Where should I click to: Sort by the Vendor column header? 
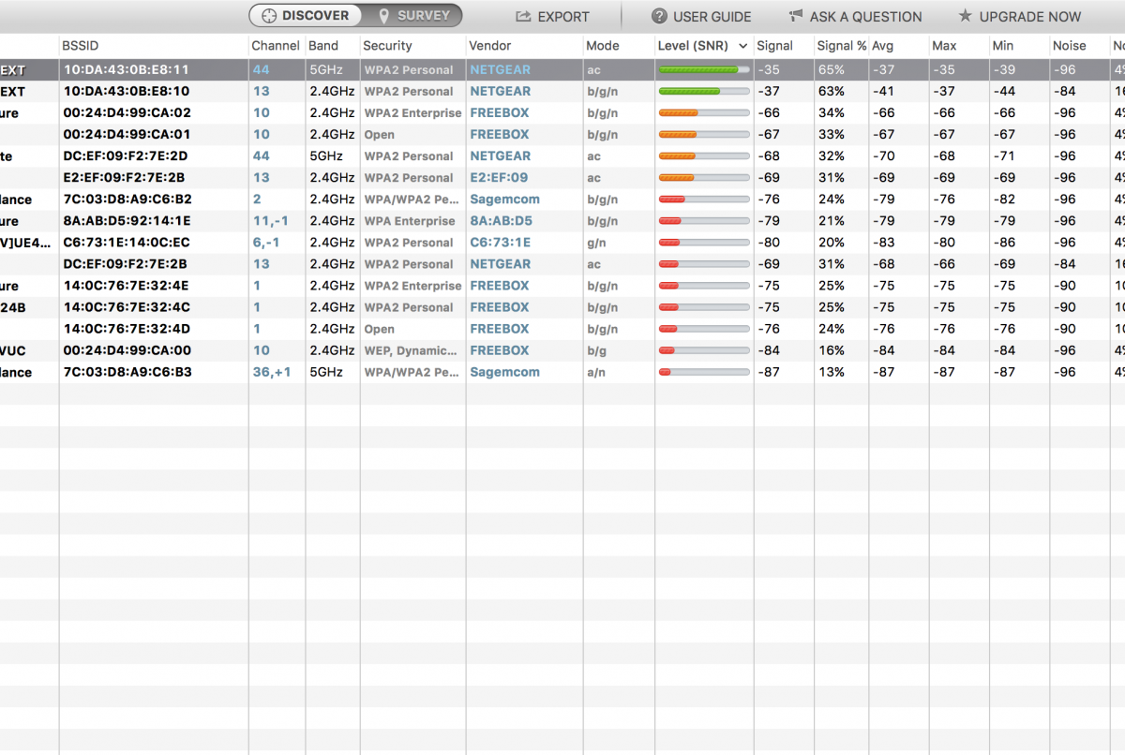524,45
